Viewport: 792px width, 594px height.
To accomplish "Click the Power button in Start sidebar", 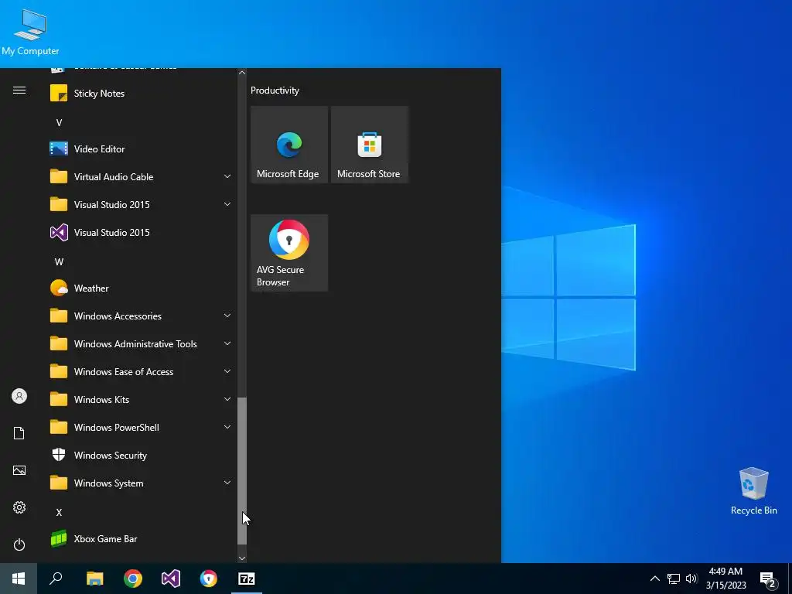I will pyautogui.click(x=19, y=544).
